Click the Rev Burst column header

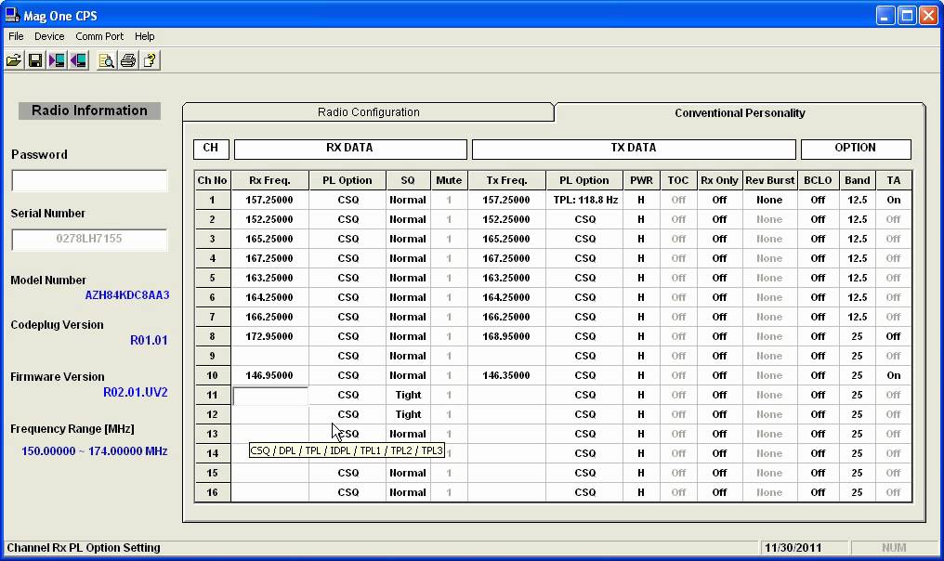pos(769,180)
